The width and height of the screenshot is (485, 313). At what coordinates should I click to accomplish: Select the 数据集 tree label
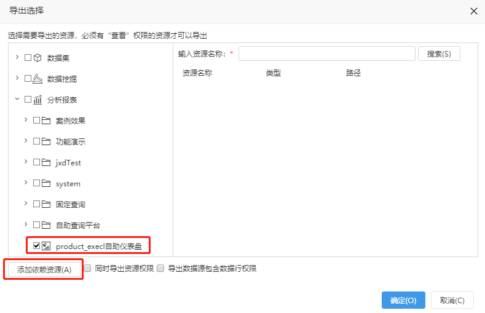(x=58, y=58)
